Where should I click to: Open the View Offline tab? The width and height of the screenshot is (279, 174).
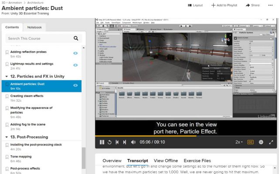pyautogui.click(x=166, y=161)
